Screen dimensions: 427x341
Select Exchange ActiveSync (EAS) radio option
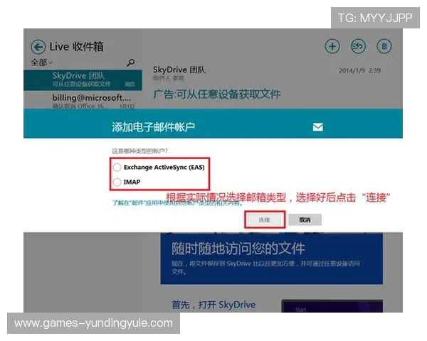117,167
